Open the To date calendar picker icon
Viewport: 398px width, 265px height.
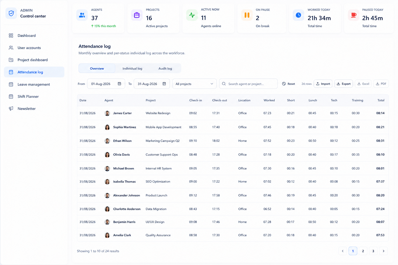tap(164, 84)
